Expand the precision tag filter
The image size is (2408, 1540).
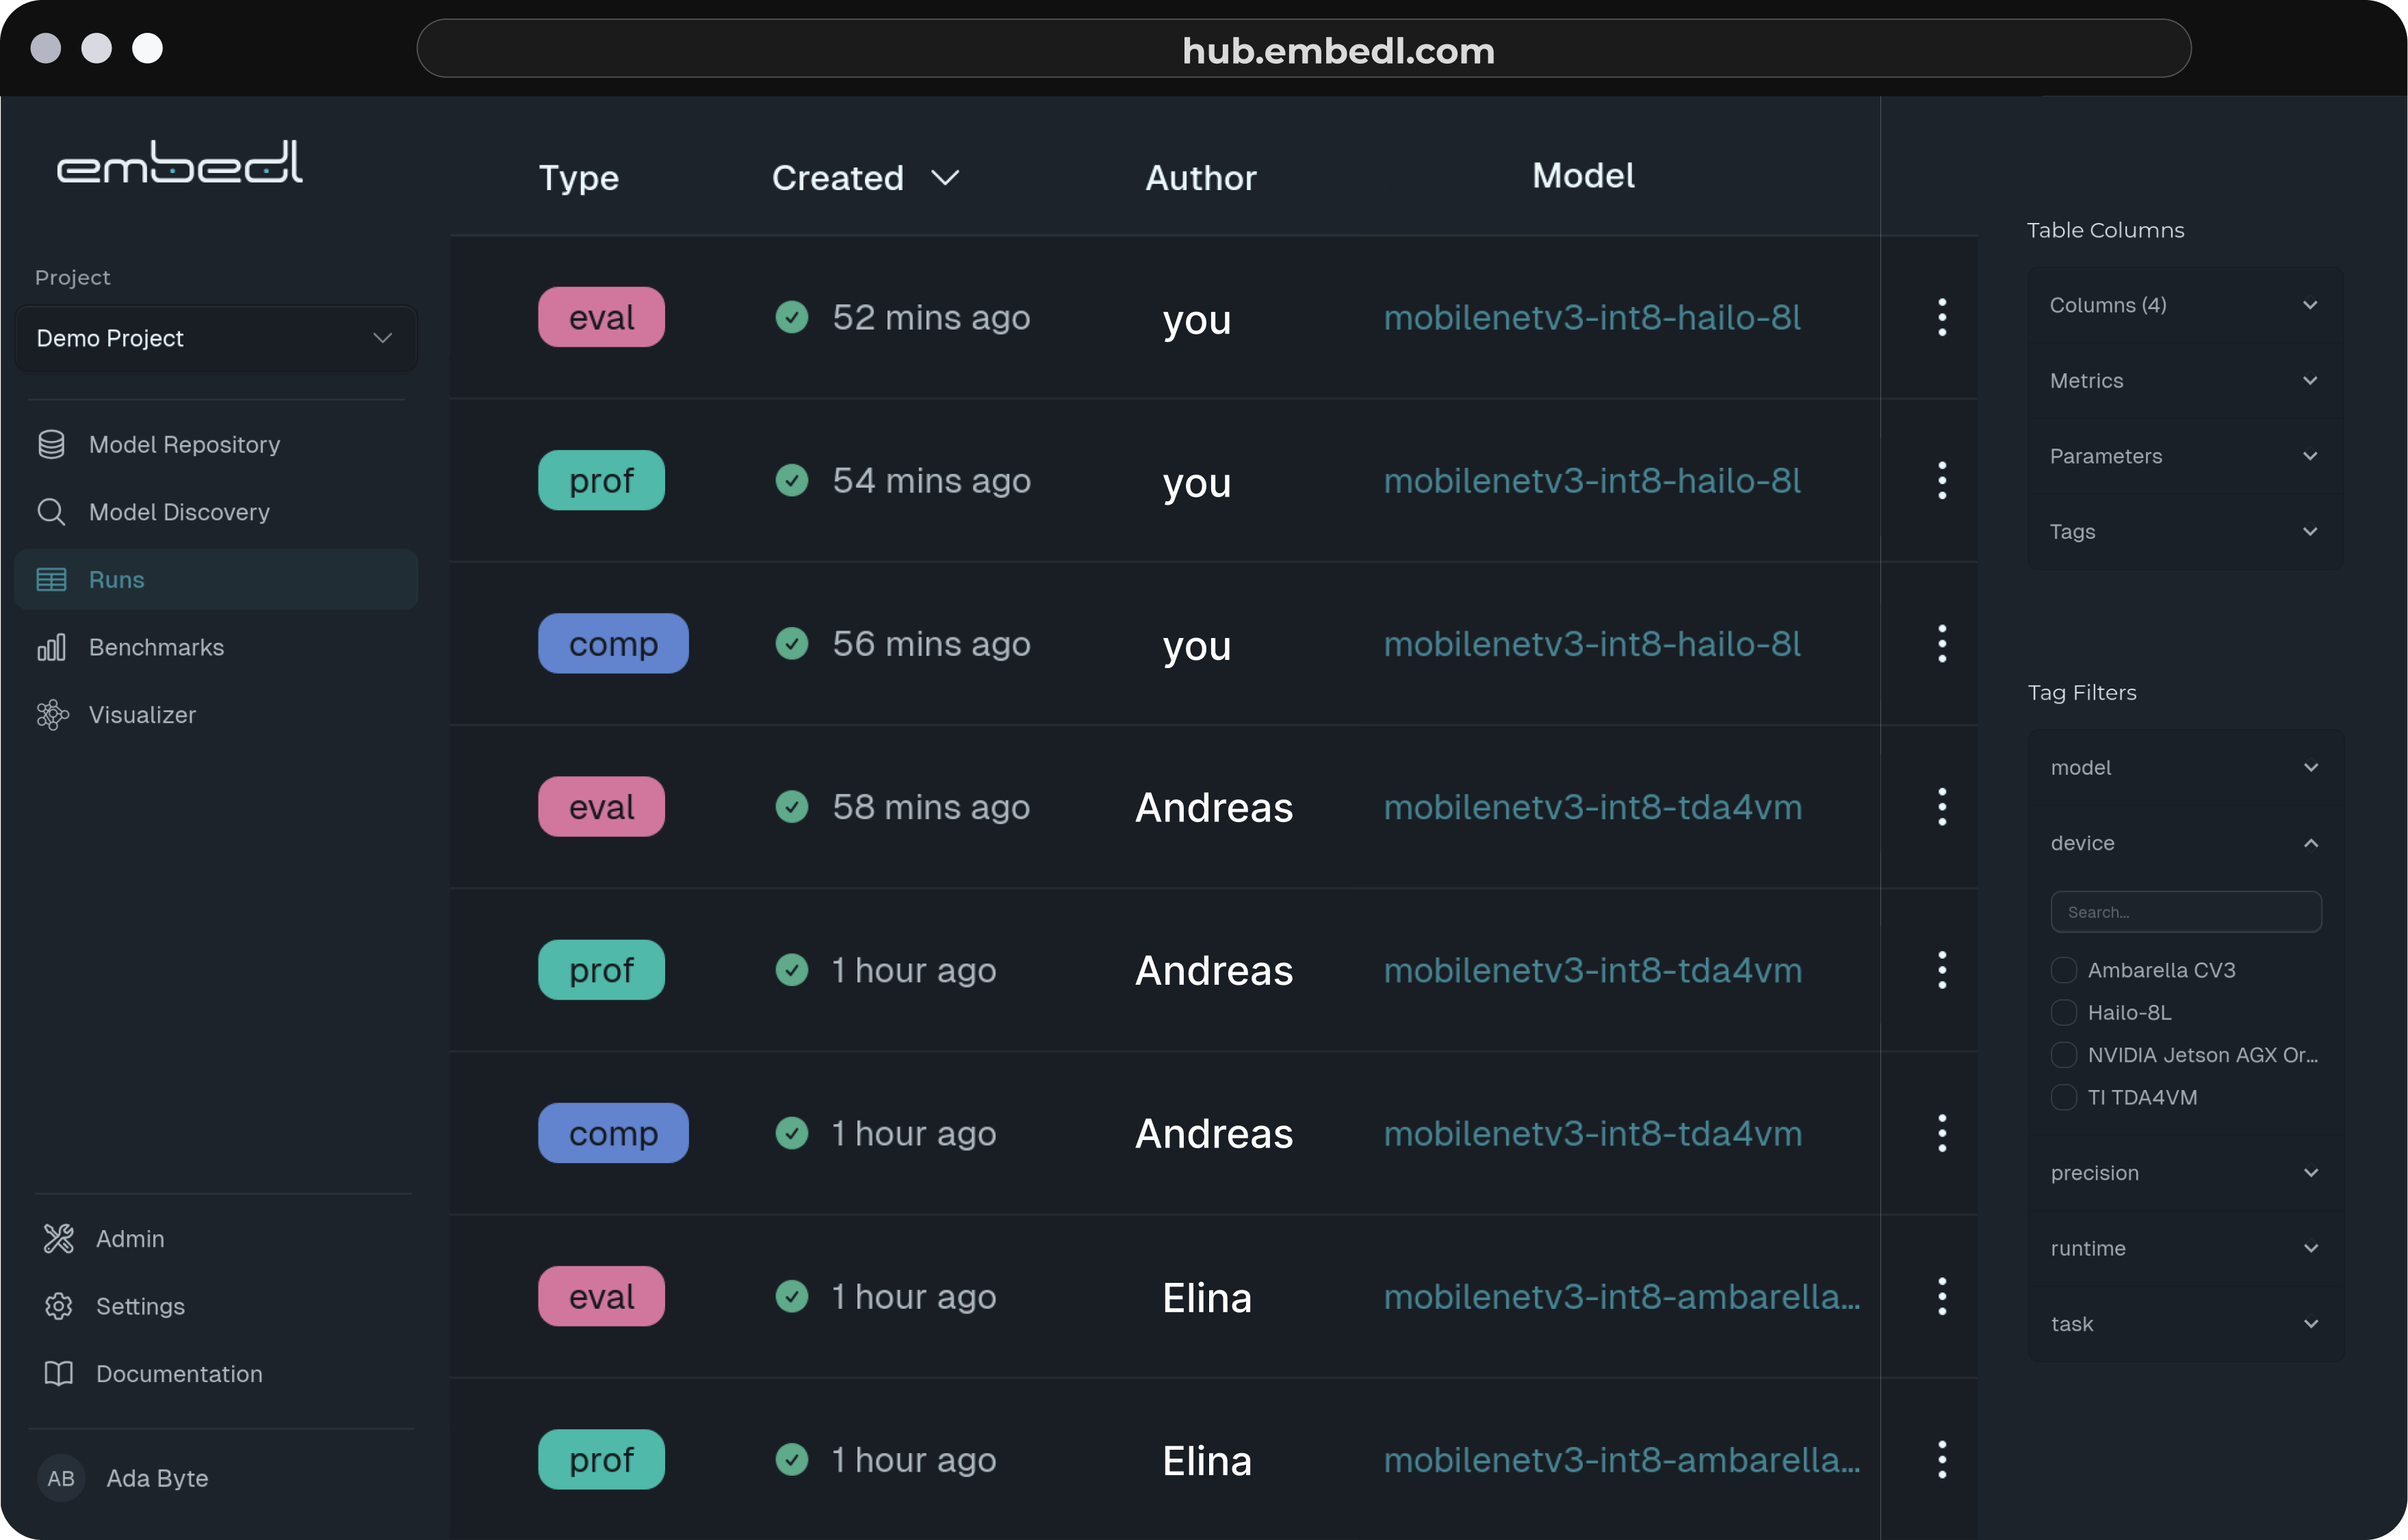pyautogui.click(x=2184, y=1173)
